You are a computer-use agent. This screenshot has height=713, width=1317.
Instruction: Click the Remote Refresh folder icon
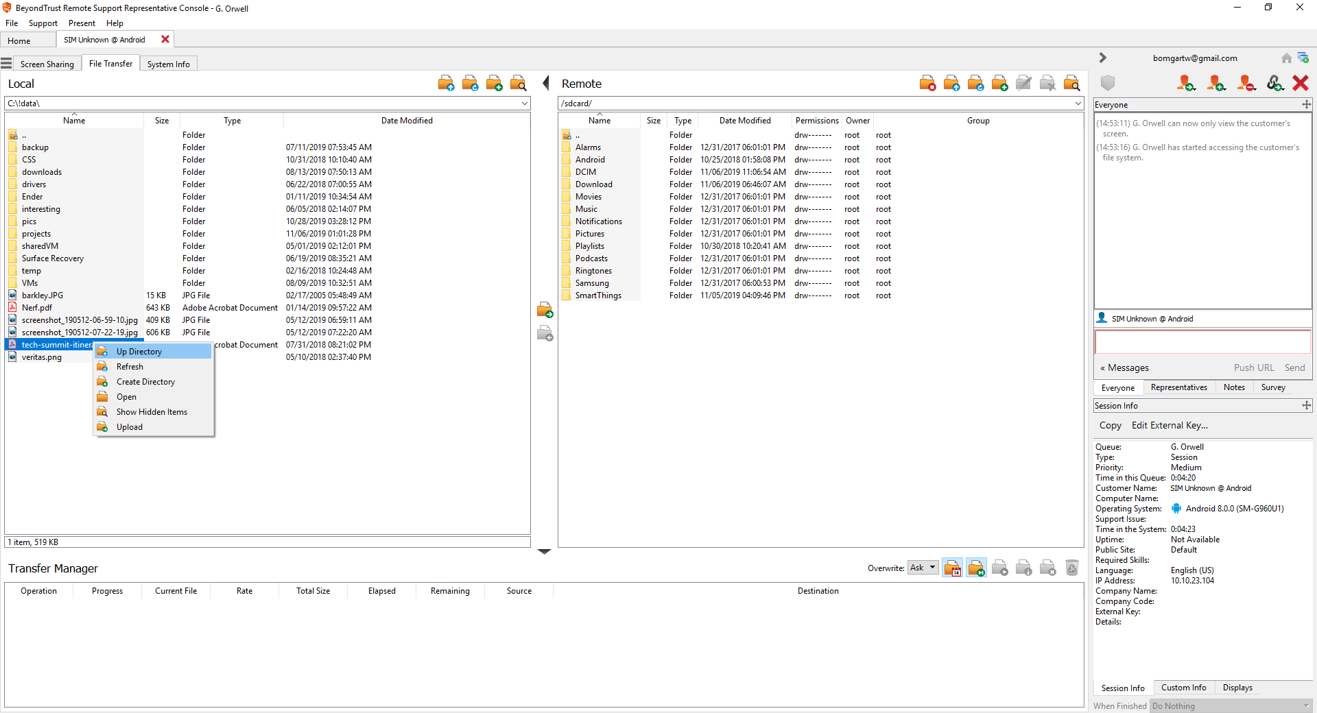[975, 84]
